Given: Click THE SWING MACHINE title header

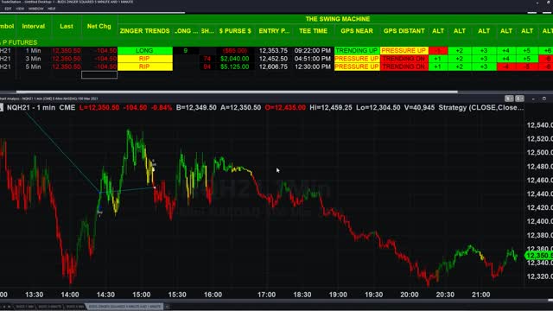Looking at the screenshot, I should (x=338, y=19).
